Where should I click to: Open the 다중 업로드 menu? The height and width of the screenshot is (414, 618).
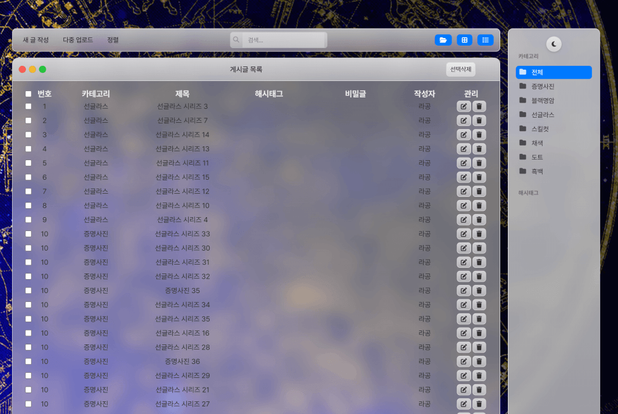pos(76,39)
